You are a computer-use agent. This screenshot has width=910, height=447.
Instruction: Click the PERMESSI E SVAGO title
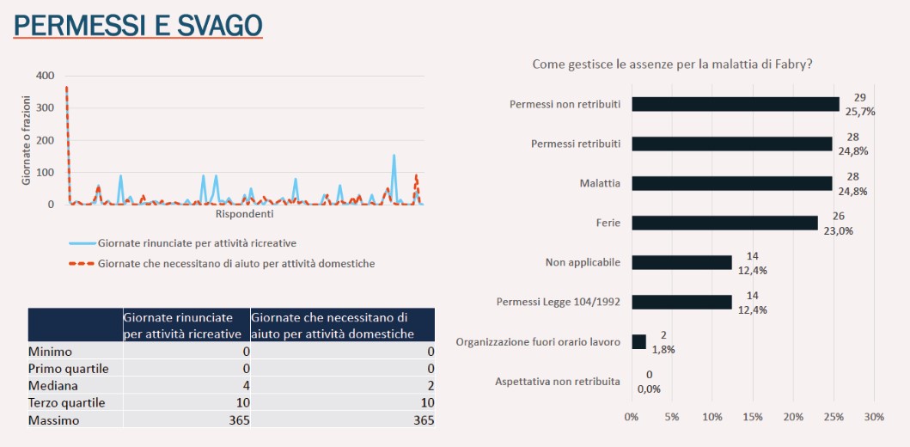pyautogui.click(x=137, y=25)
